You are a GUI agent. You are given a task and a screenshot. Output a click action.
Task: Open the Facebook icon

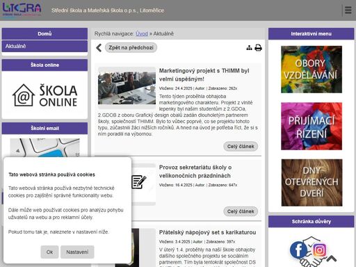(x=298, y=250)
